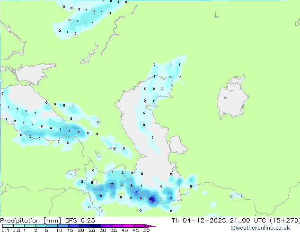Click the '15' legend scale label
Viewport: 300px width, 232px height.
[70, 230]
